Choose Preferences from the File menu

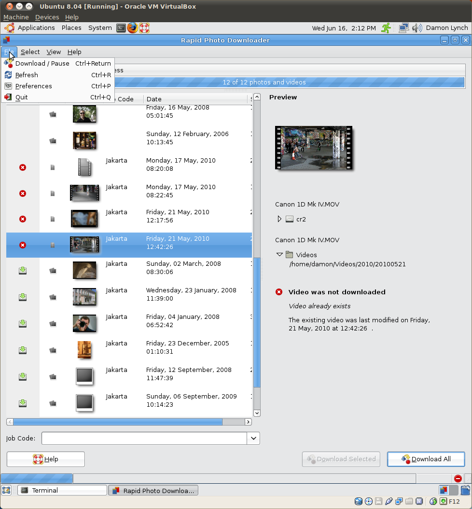33,86
